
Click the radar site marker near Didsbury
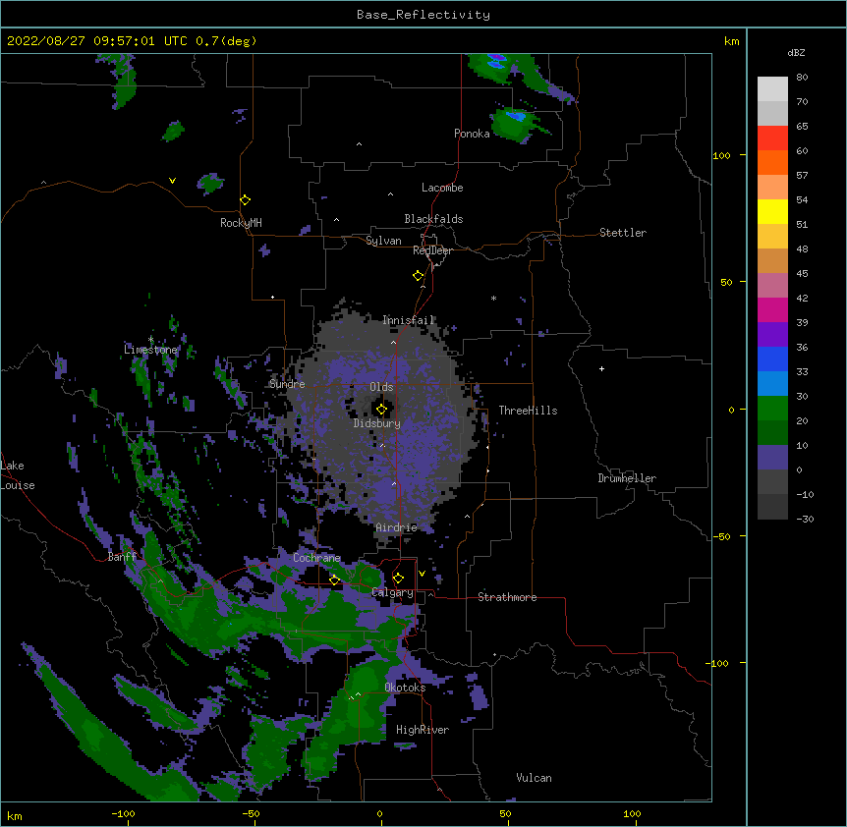point(381,410)
